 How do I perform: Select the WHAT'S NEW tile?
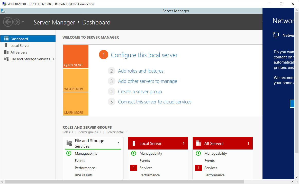[x=76, y=80]
